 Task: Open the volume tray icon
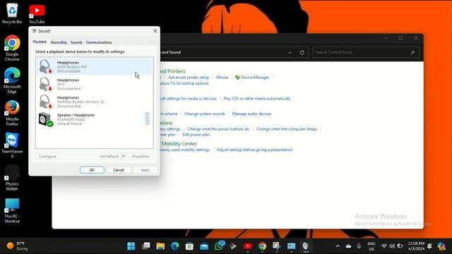coord(392,246)
